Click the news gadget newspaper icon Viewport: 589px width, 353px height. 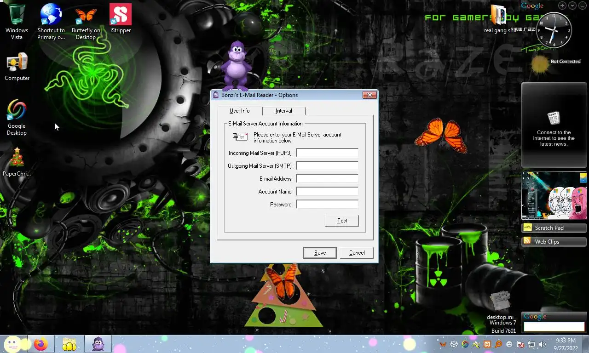coord(554,118)
